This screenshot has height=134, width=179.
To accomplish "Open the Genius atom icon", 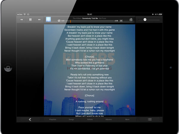I will [x=131, y=20].
